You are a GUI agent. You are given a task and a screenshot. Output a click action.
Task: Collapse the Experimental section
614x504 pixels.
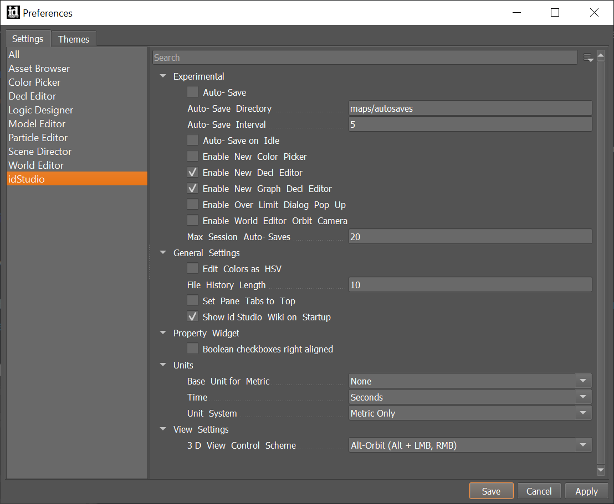(163, 76)
